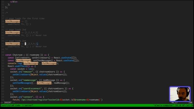The image size is (194, 109).
Task: Click the quoted "chatMessages" string in console.log
Action: point(31,63)
